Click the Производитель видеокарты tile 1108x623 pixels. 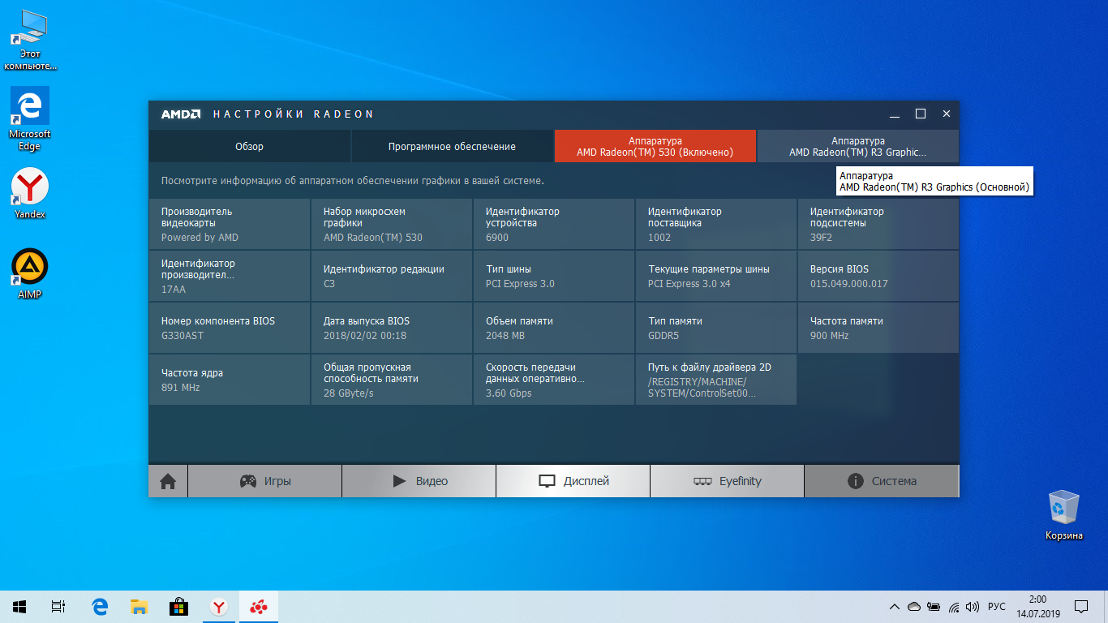pyautogui.click(x=230, y=224)
